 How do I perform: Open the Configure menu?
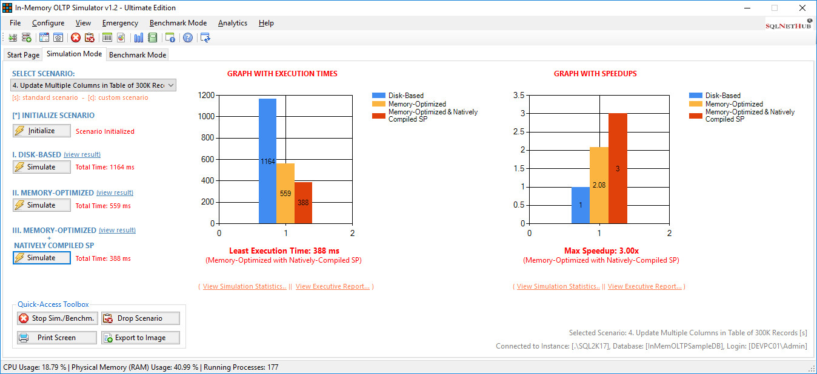[x=48, y=23]
